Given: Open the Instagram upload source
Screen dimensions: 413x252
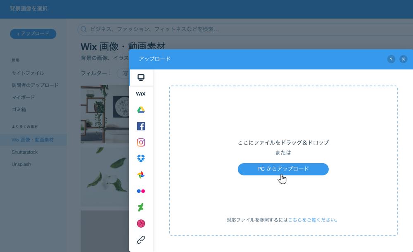Looking at the screenshot, I should click(142, 142).
